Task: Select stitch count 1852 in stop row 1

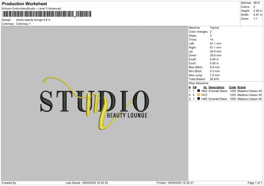Action: (204, 91)
